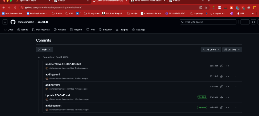Browse repository at commit 93f13e9

click(x=228, y=76)
